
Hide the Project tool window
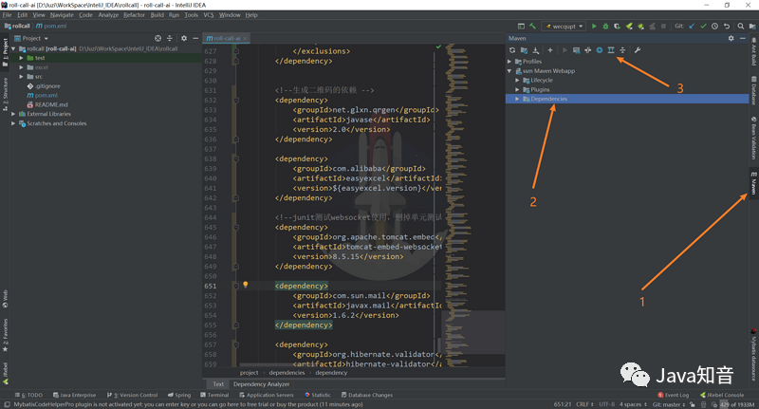pyautogui.click(x=195, y=38)
